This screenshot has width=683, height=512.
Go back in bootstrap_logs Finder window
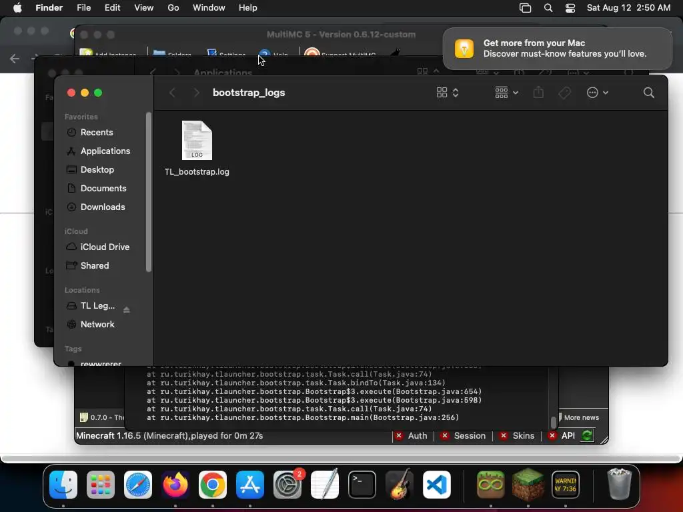(x=173, y=93)
